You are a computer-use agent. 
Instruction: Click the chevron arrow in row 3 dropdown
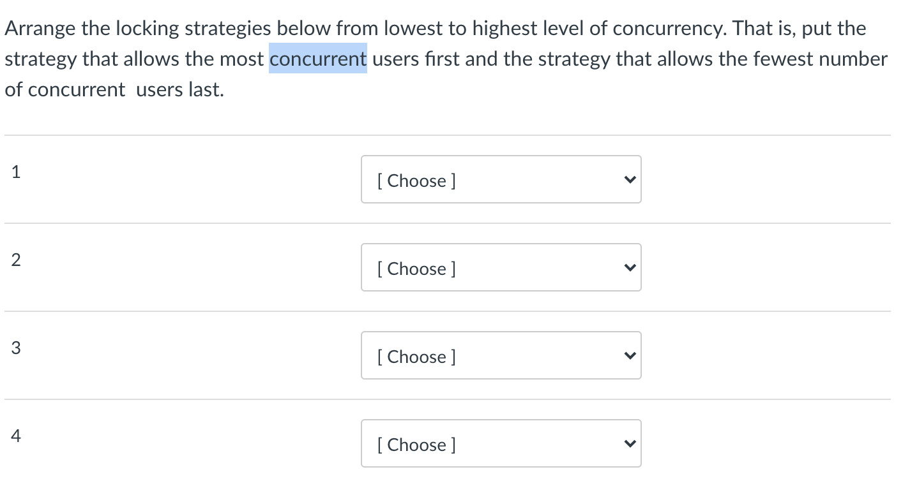pyautogui.click(x=630, y=357)
